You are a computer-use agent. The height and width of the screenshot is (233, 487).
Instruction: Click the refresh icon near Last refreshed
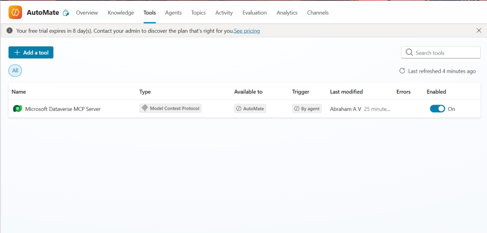[x=402, y=71]
